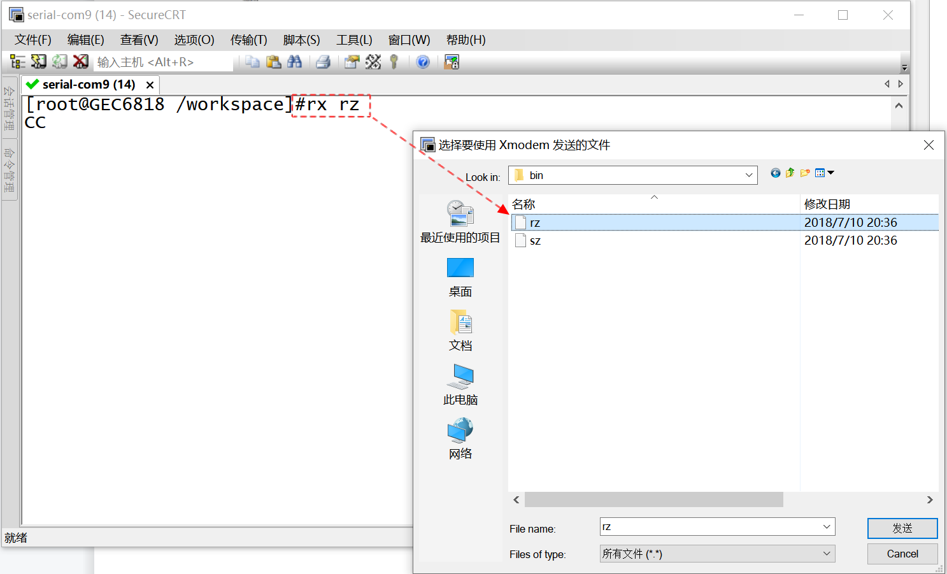This screenshot has height=574, width=947.
Task: Close the Xmodem file selection dialog
Action: click(x=929, y=145)
